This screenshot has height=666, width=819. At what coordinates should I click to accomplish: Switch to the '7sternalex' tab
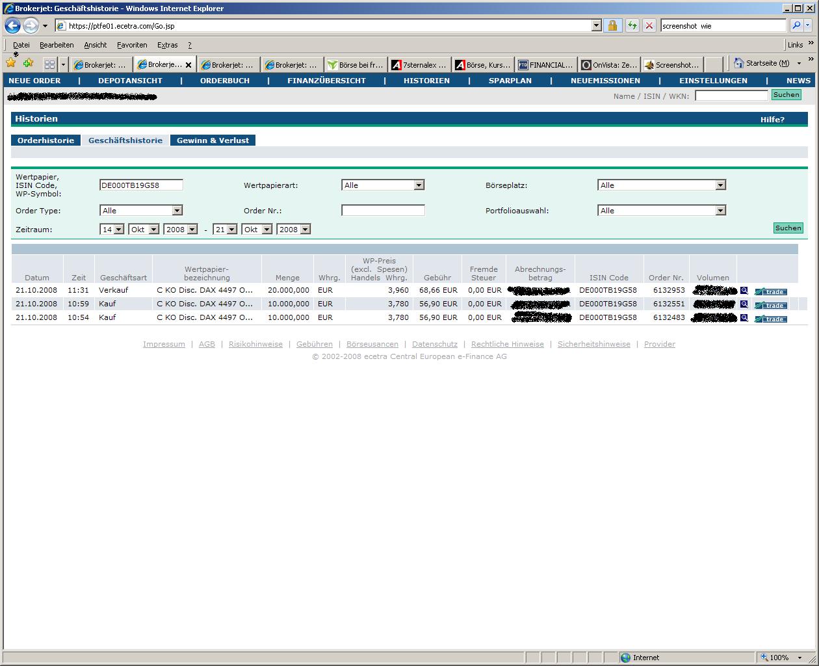pos(419,64)
